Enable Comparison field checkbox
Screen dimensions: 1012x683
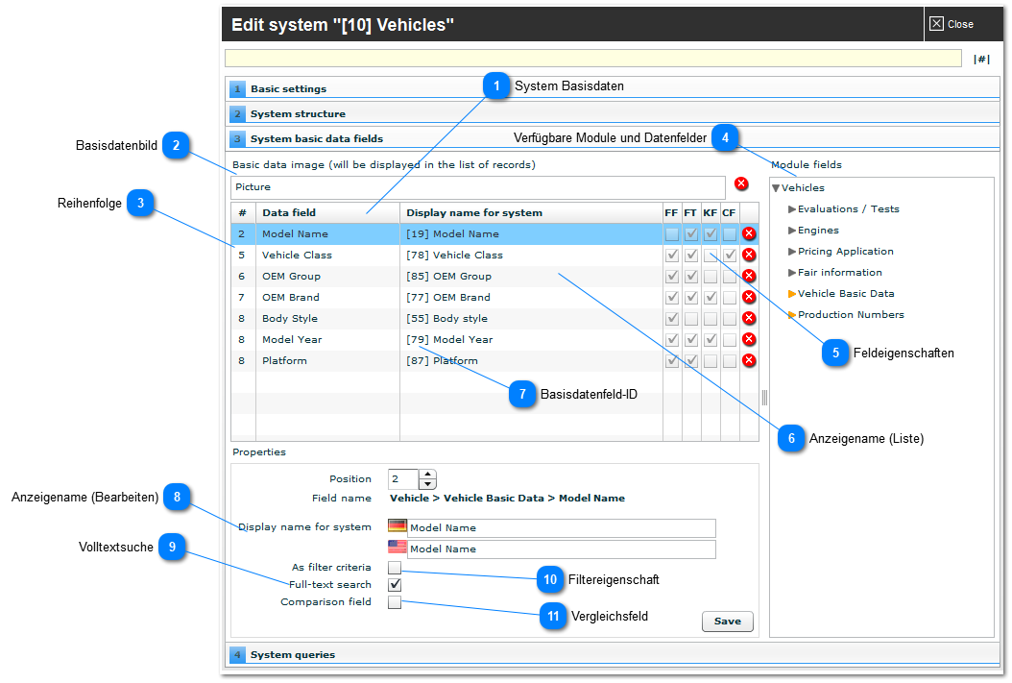click(x=395, y=602)
